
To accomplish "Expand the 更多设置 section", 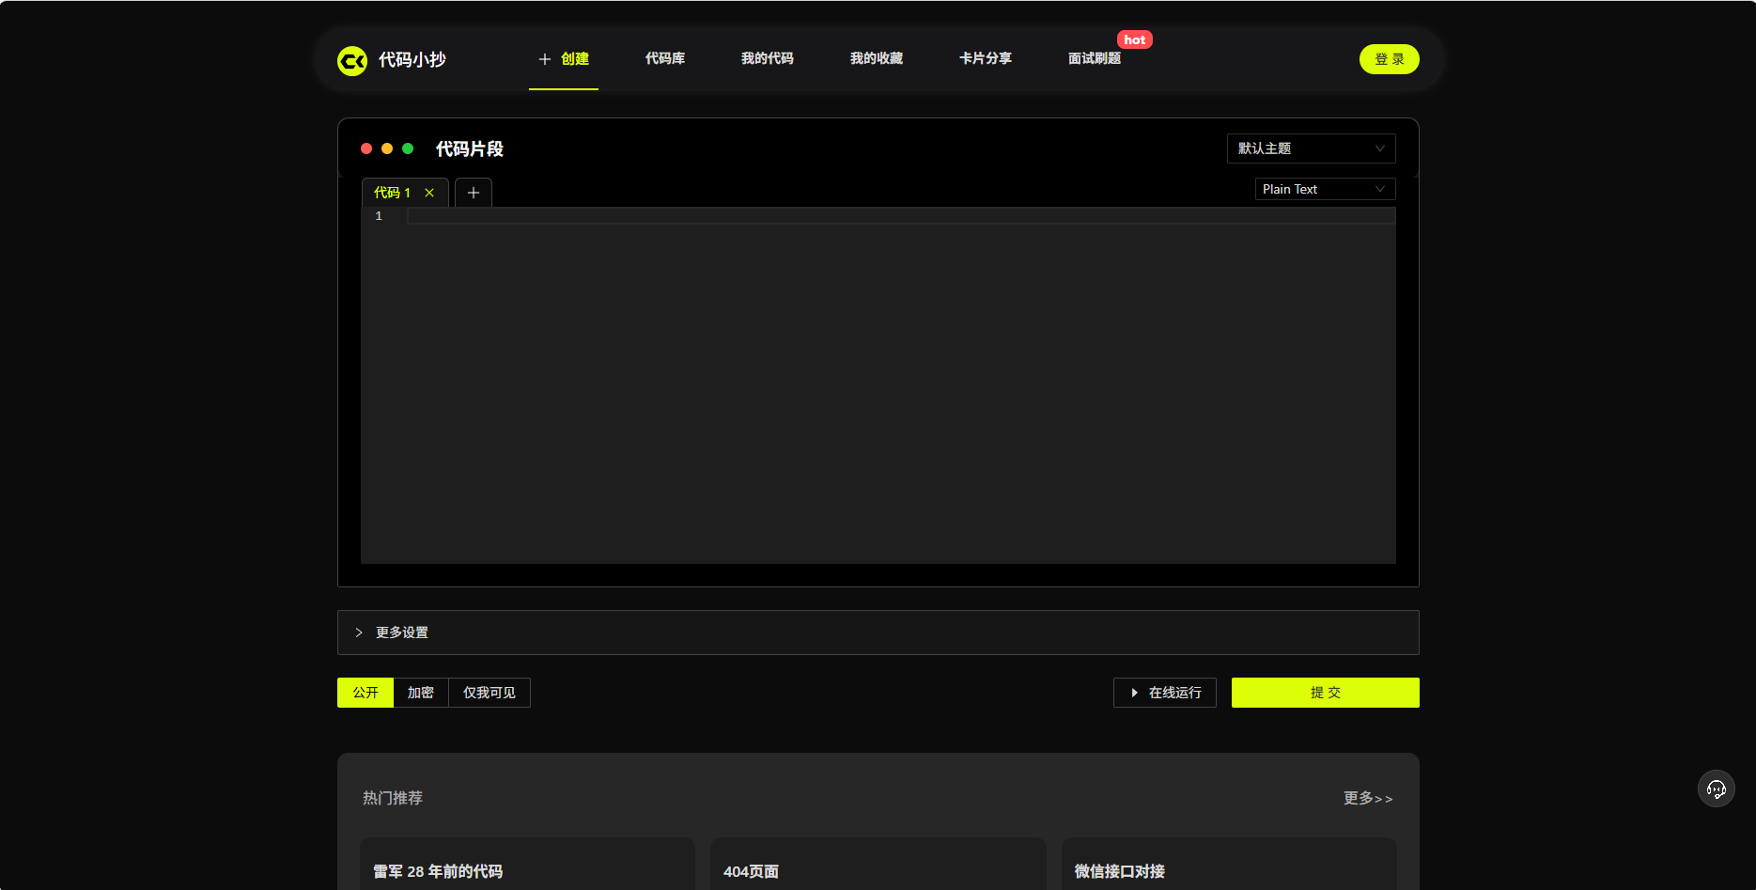I will 401,632.
